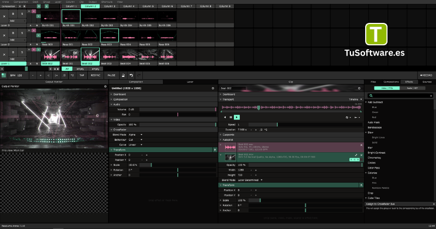
Task: Open the loop mode icon in Transport
Action: pyautogui.click(x=348, y=117)
